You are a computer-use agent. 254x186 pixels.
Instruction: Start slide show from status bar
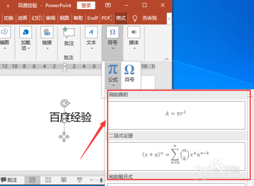79,180
